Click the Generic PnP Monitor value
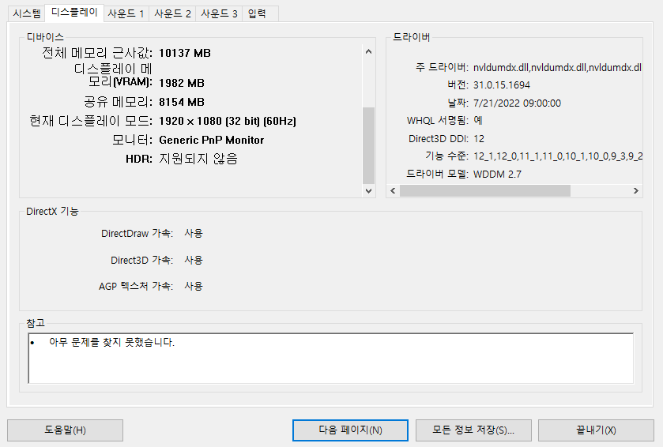This screenshot has width=663, height=447. (x=211, y=140)
